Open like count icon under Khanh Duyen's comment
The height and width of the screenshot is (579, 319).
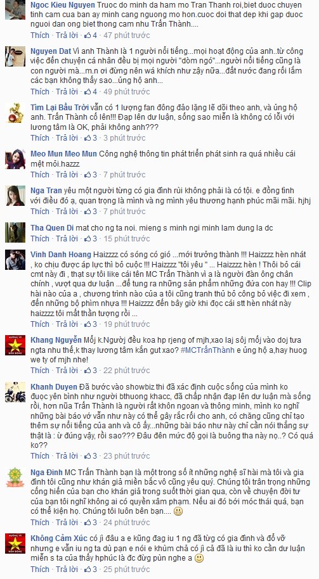pyautogui.click(x=88, y=455)
